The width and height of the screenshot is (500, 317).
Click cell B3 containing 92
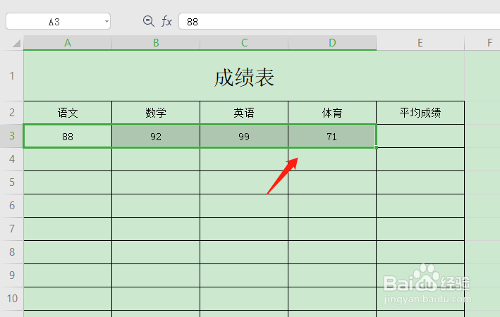156,137
